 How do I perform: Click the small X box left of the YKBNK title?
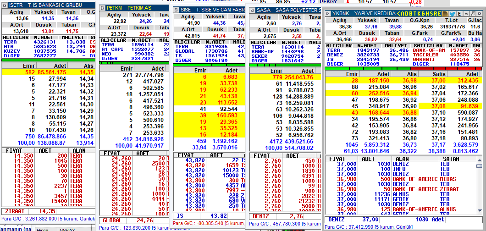click(328, 14)
